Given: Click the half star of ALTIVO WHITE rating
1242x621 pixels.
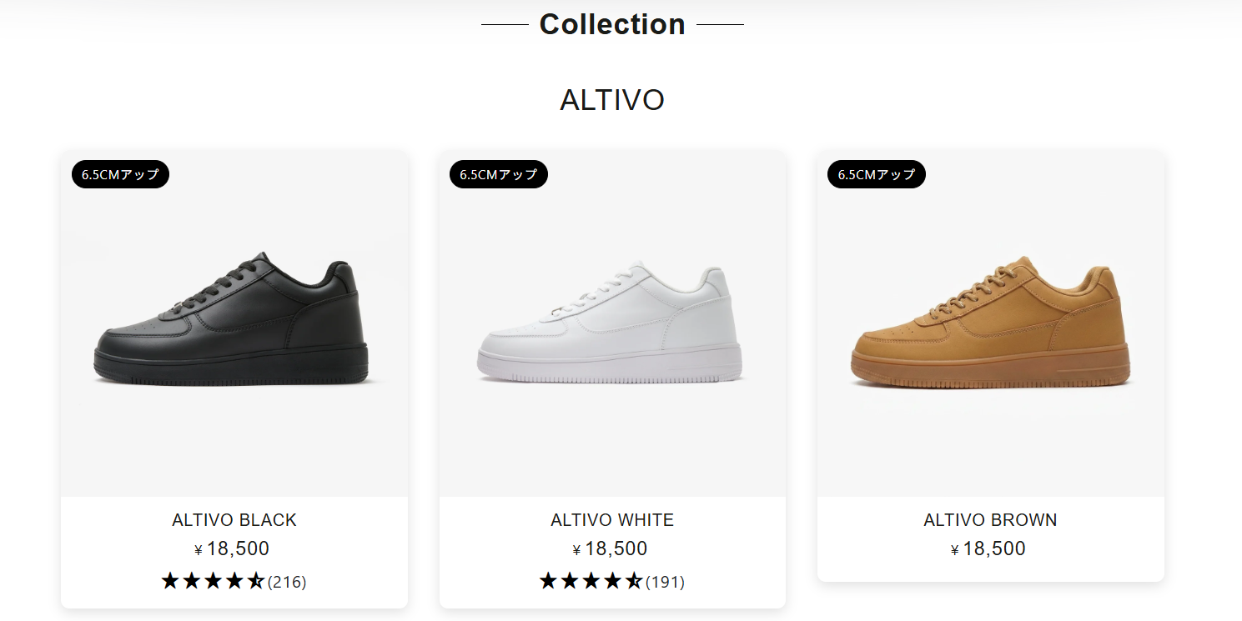Looking at the screenshot, I should point(635,581).
